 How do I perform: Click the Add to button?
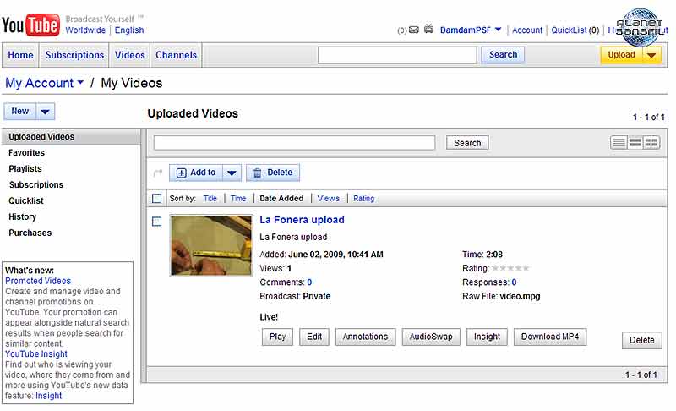click(196, 173)
